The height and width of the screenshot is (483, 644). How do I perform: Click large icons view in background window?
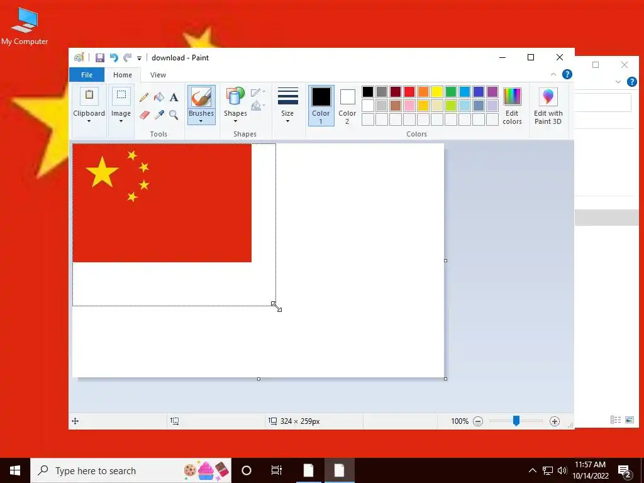point(629,419)
